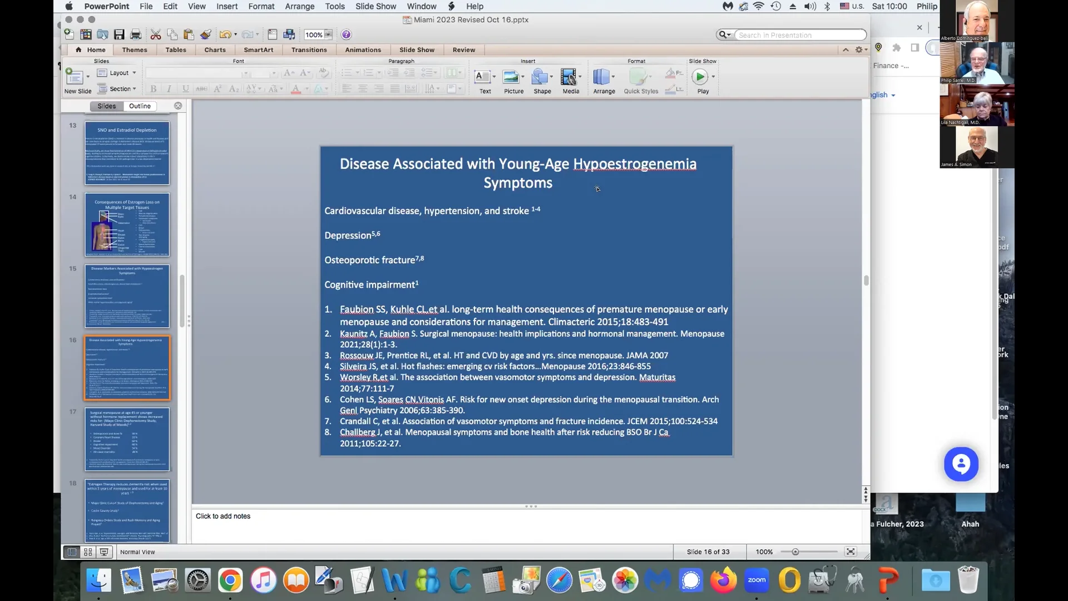Open the Layout dropdown
Viewport: 1068px width, 601px height.
pos(117,73)
